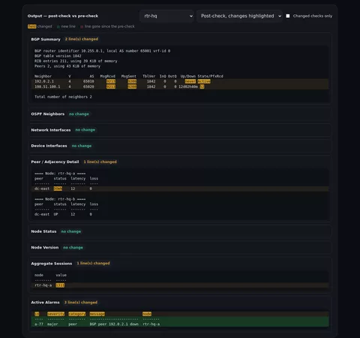
Task: Click the BGP Summary section heading
Action: [46, 39]
